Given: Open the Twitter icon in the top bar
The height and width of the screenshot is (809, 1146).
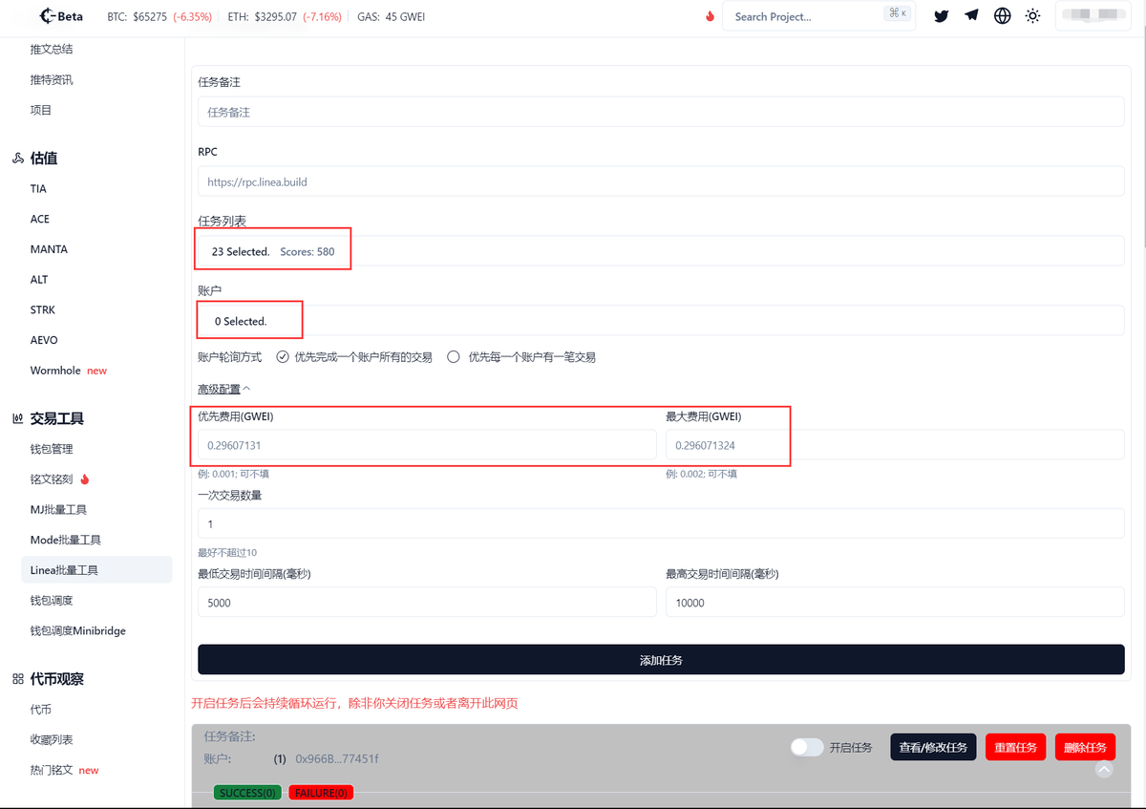Looking at the screenshot, I should (x=941, y=16).
